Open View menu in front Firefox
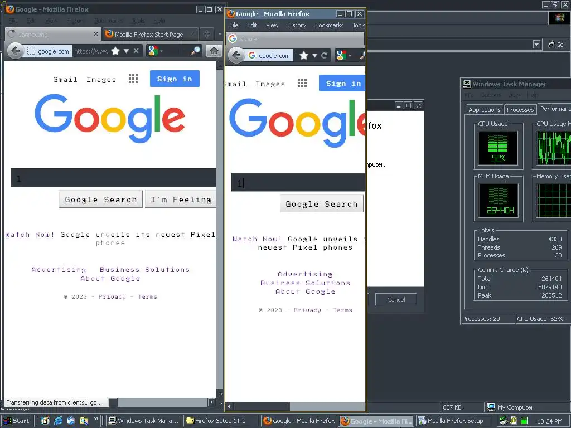This screenshot has height=428, width=571. (272, 25)
